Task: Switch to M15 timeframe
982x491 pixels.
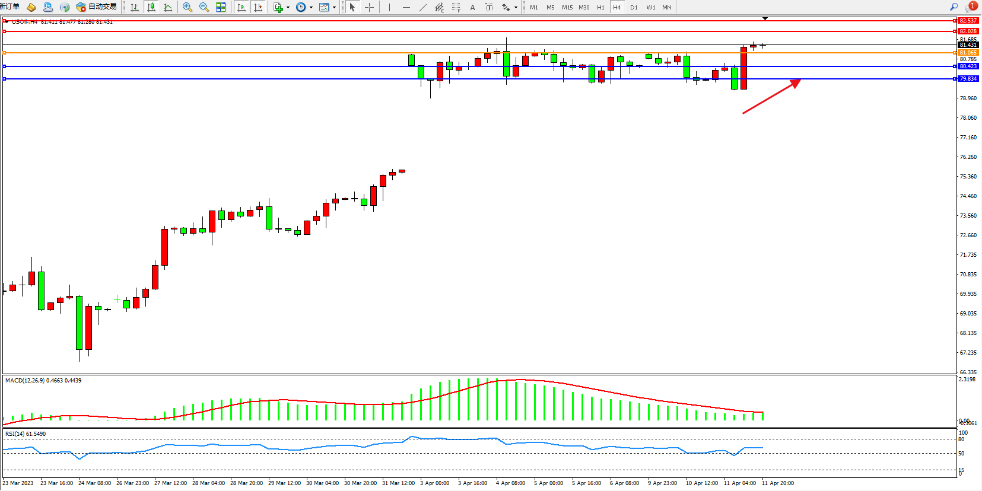Action: 567,7
